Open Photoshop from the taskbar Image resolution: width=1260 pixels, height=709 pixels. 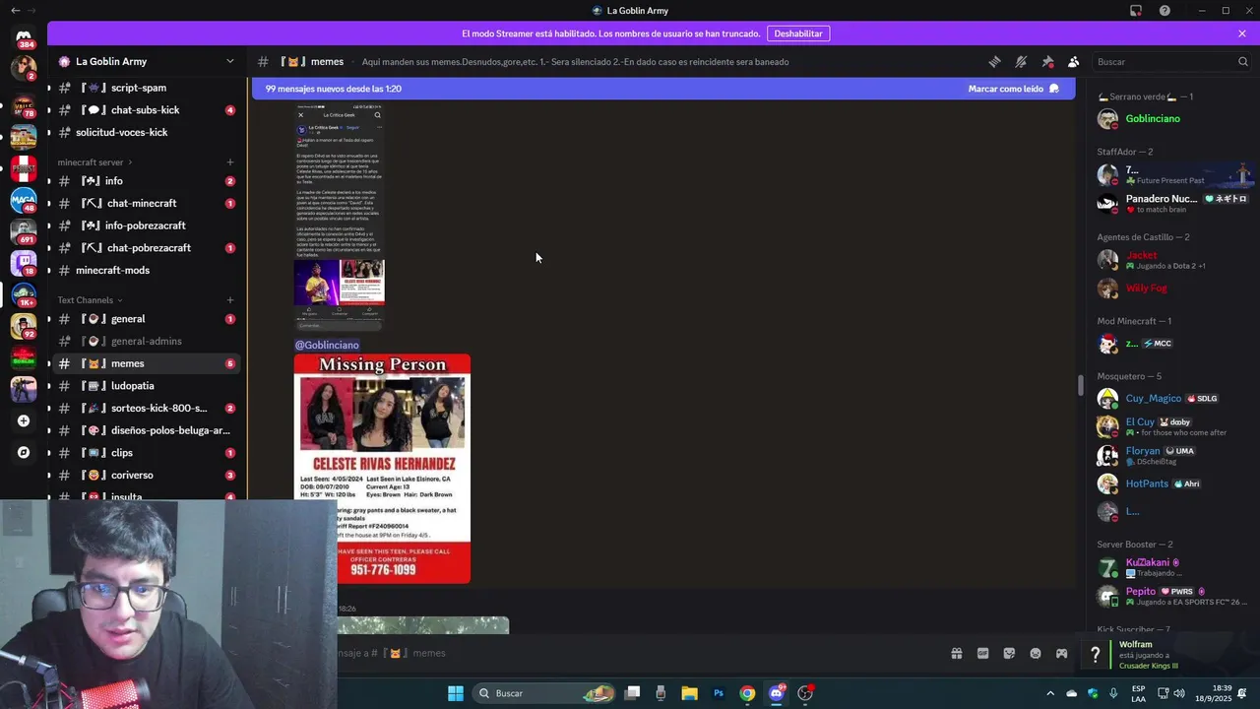(719, 693)
